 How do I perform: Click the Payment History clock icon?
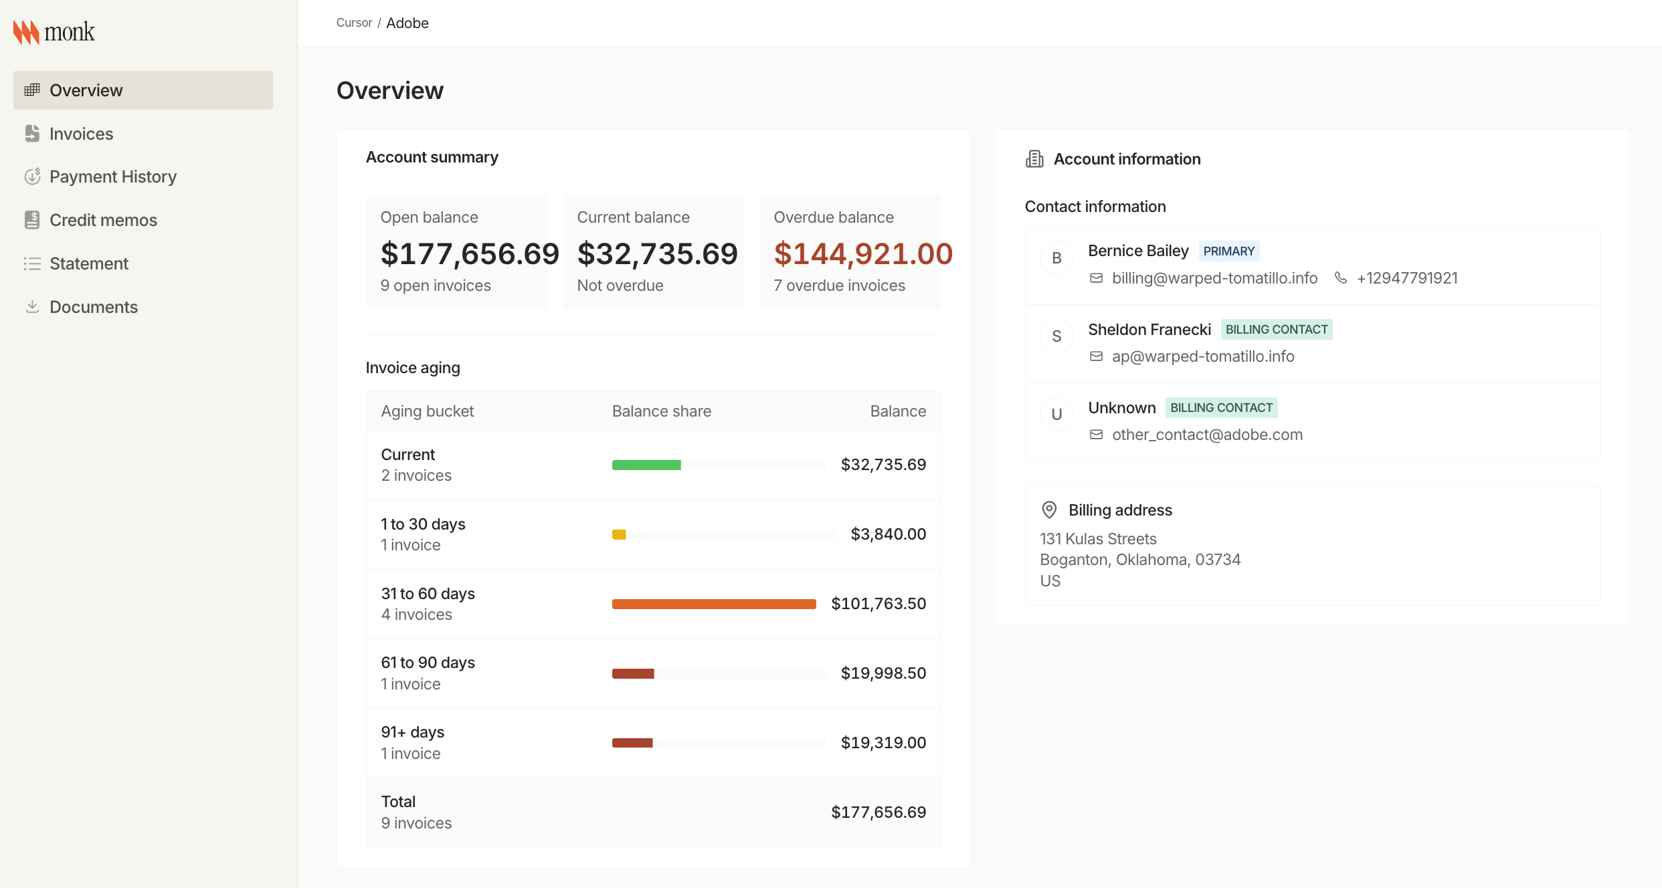point(32,177)
